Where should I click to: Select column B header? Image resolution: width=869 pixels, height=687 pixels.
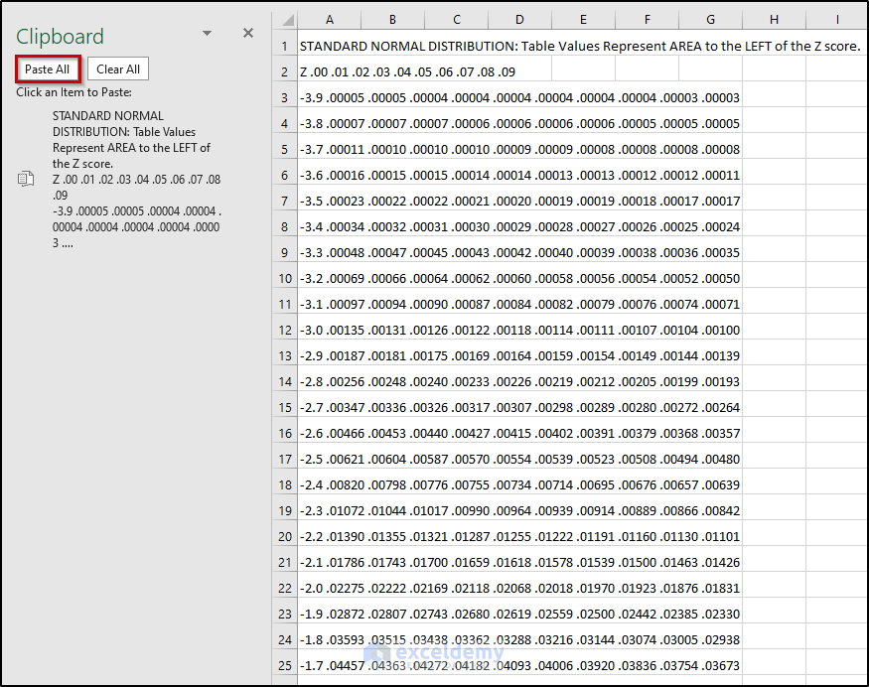pos(392,20)
